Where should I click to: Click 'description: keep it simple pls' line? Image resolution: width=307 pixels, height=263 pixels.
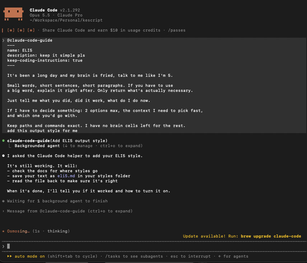46,55
